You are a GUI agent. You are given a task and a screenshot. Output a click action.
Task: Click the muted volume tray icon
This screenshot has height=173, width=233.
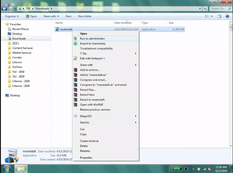[x=210, y=169]
